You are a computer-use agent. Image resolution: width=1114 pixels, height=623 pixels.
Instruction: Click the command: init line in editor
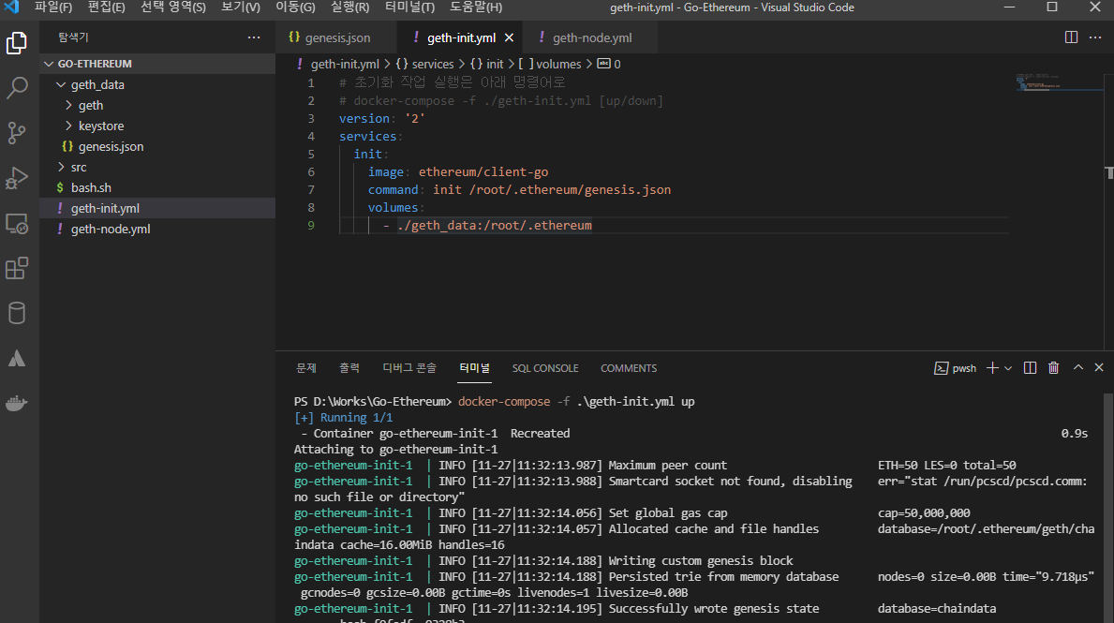click(519, 189)
